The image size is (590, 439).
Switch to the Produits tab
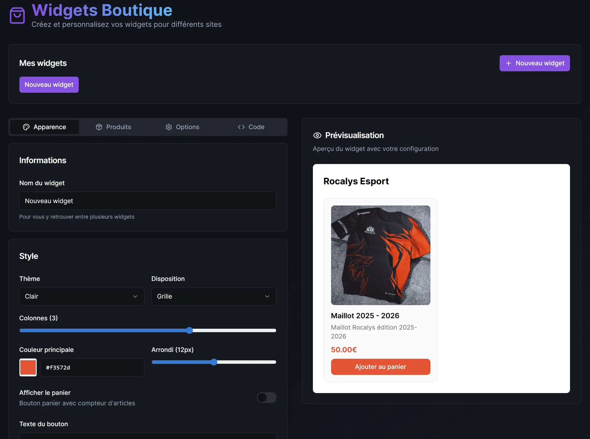[x=118, y=127]
